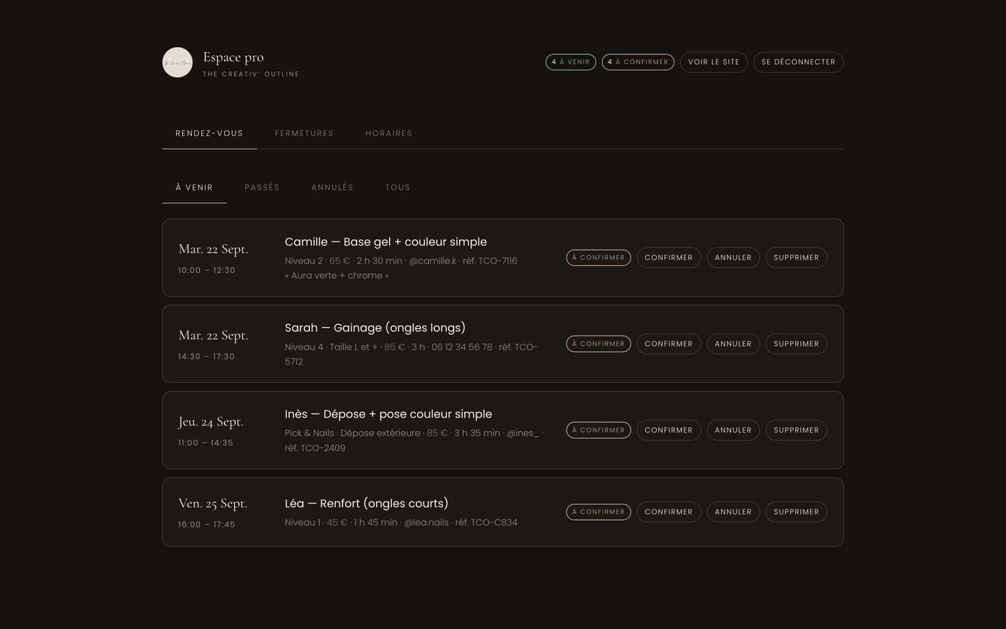1006x629 pixels.
Task: Log out with Se déconnecter
Action: coord(798,62)
